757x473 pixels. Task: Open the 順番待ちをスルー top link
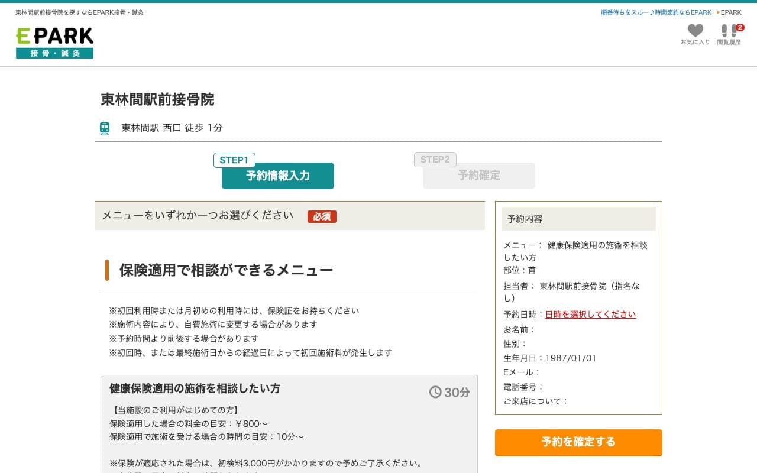pos(656,12)
